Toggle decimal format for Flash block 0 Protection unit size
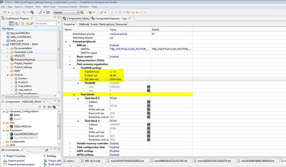Viewport: 286px width, 167px height. [148, 117]
